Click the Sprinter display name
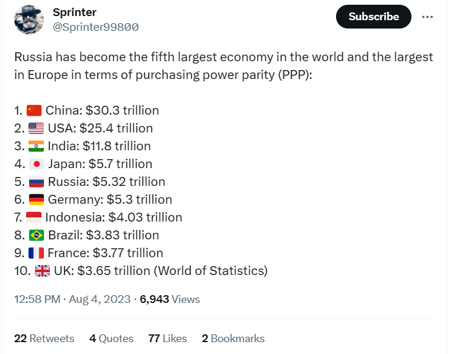 coord(75,12)
